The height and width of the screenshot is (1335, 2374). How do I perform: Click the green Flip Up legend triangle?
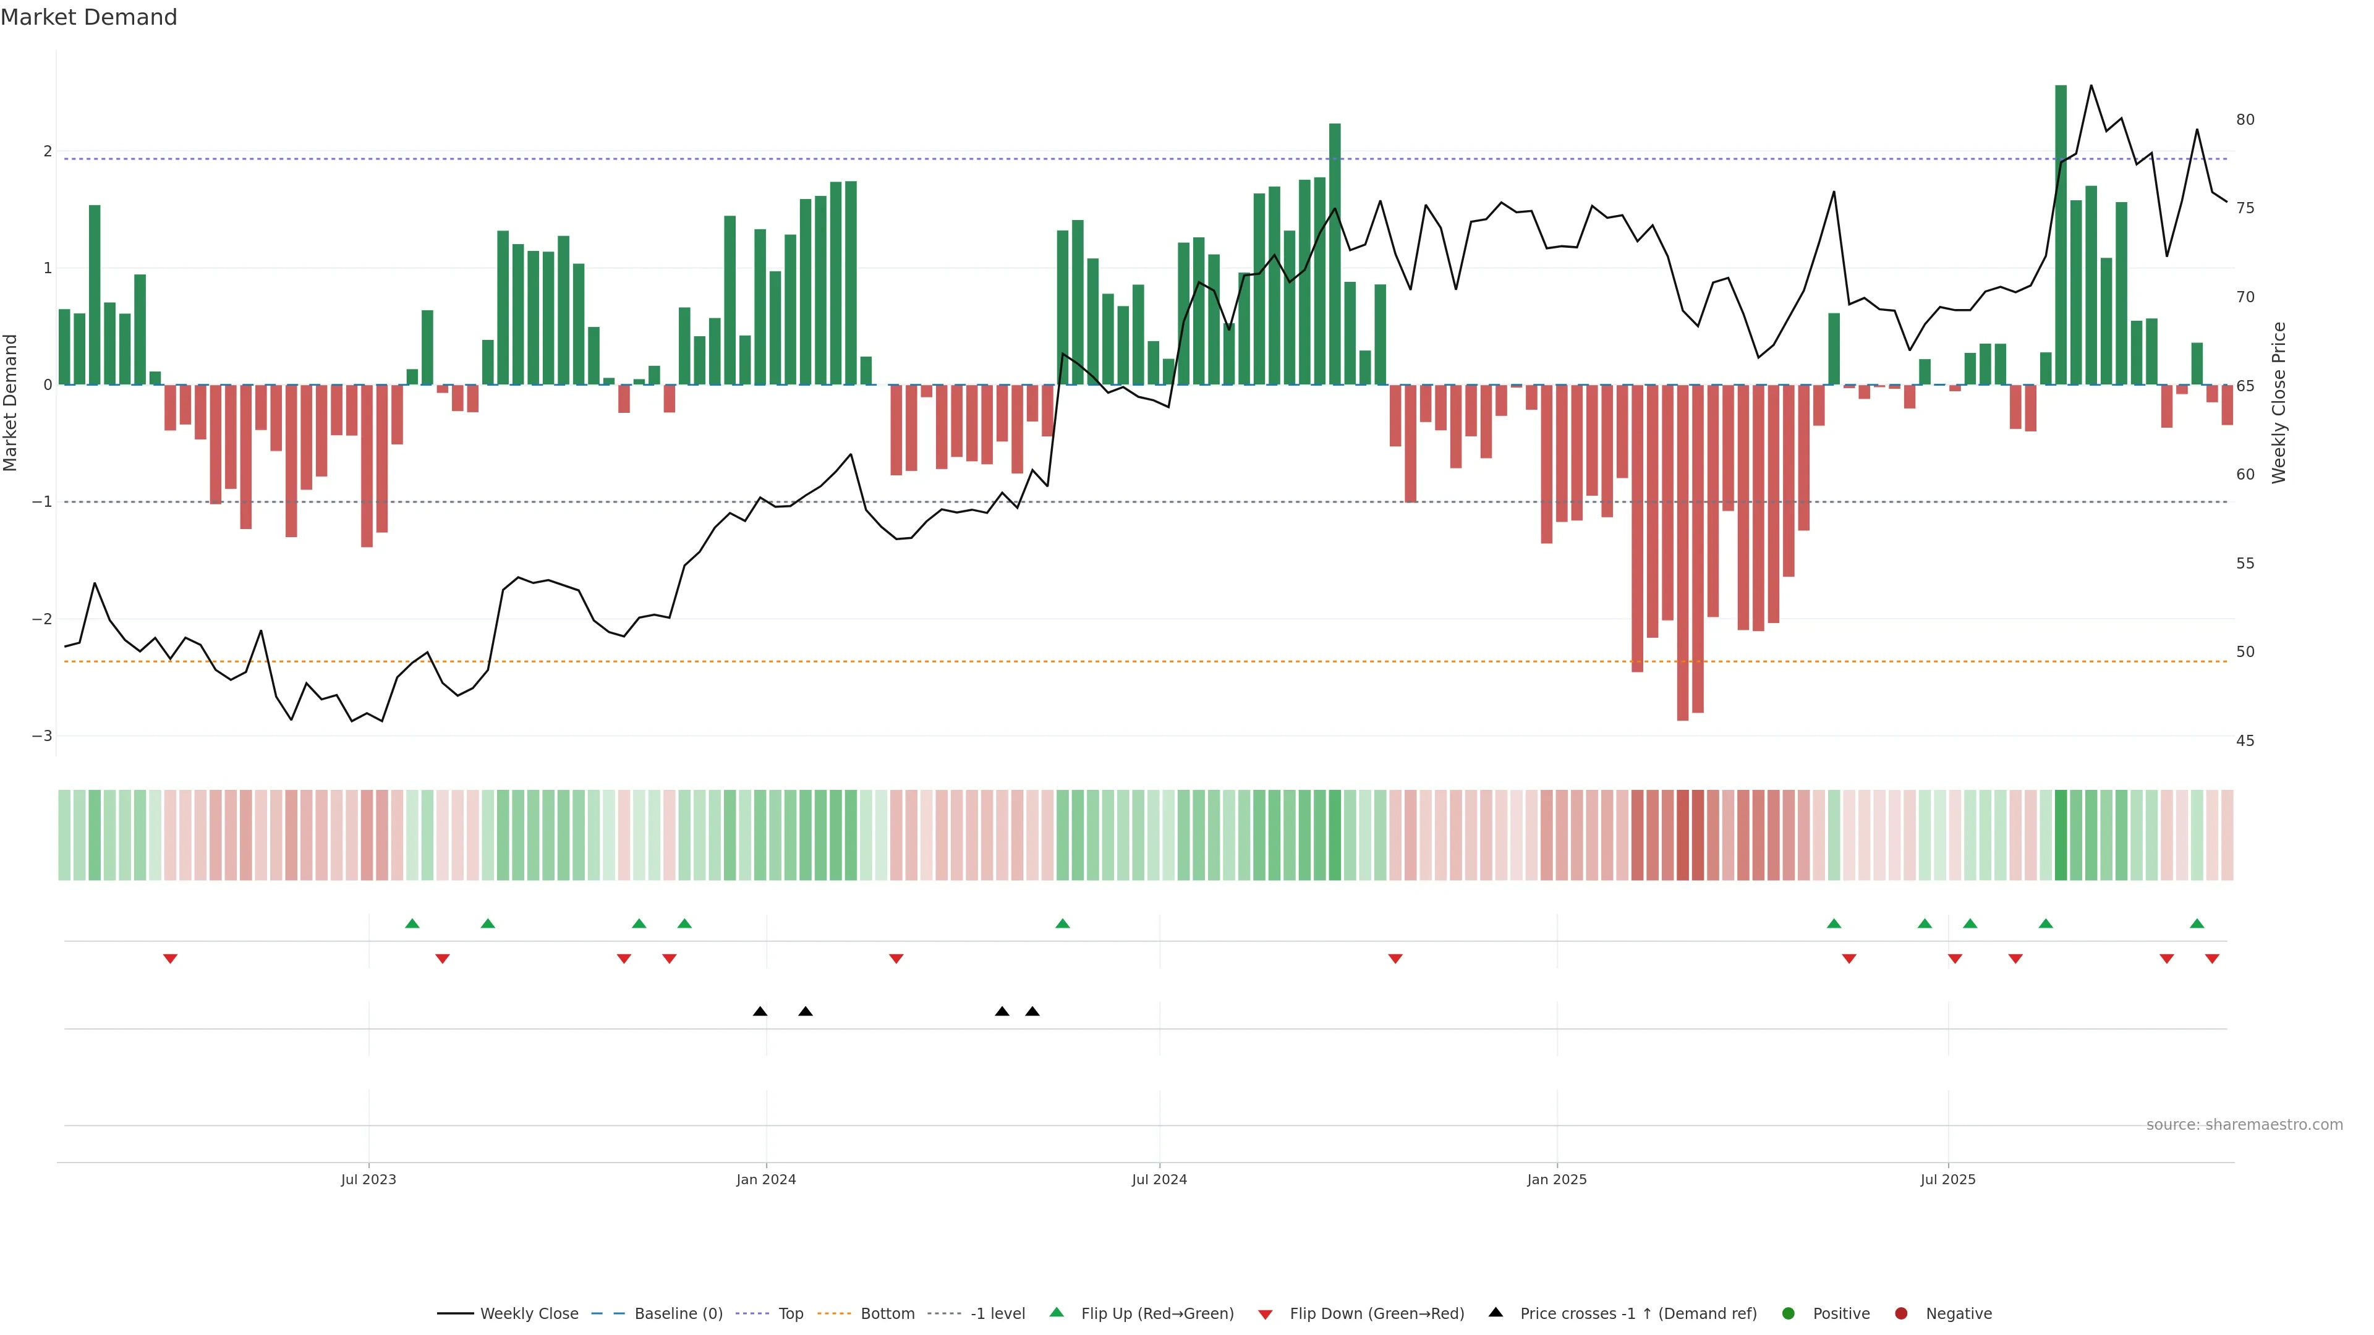coord(1057,1312)
